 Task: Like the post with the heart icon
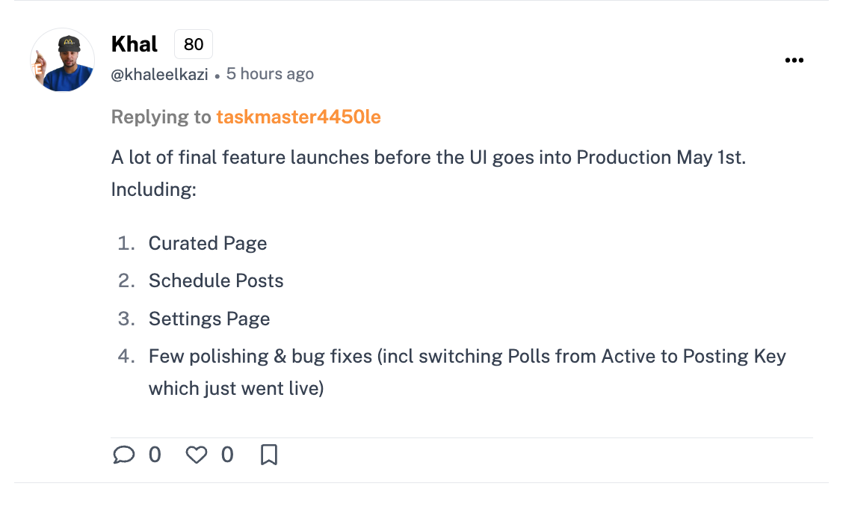[197, 455]
